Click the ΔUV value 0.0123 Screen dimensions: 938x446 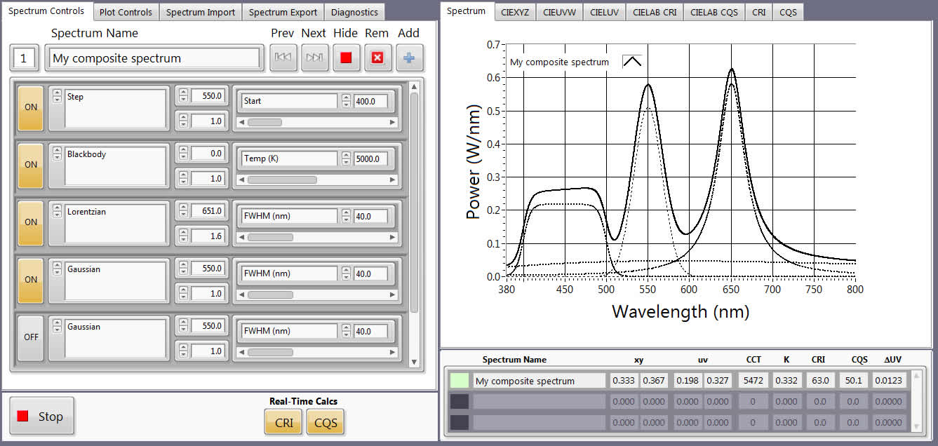coord(889,381)
